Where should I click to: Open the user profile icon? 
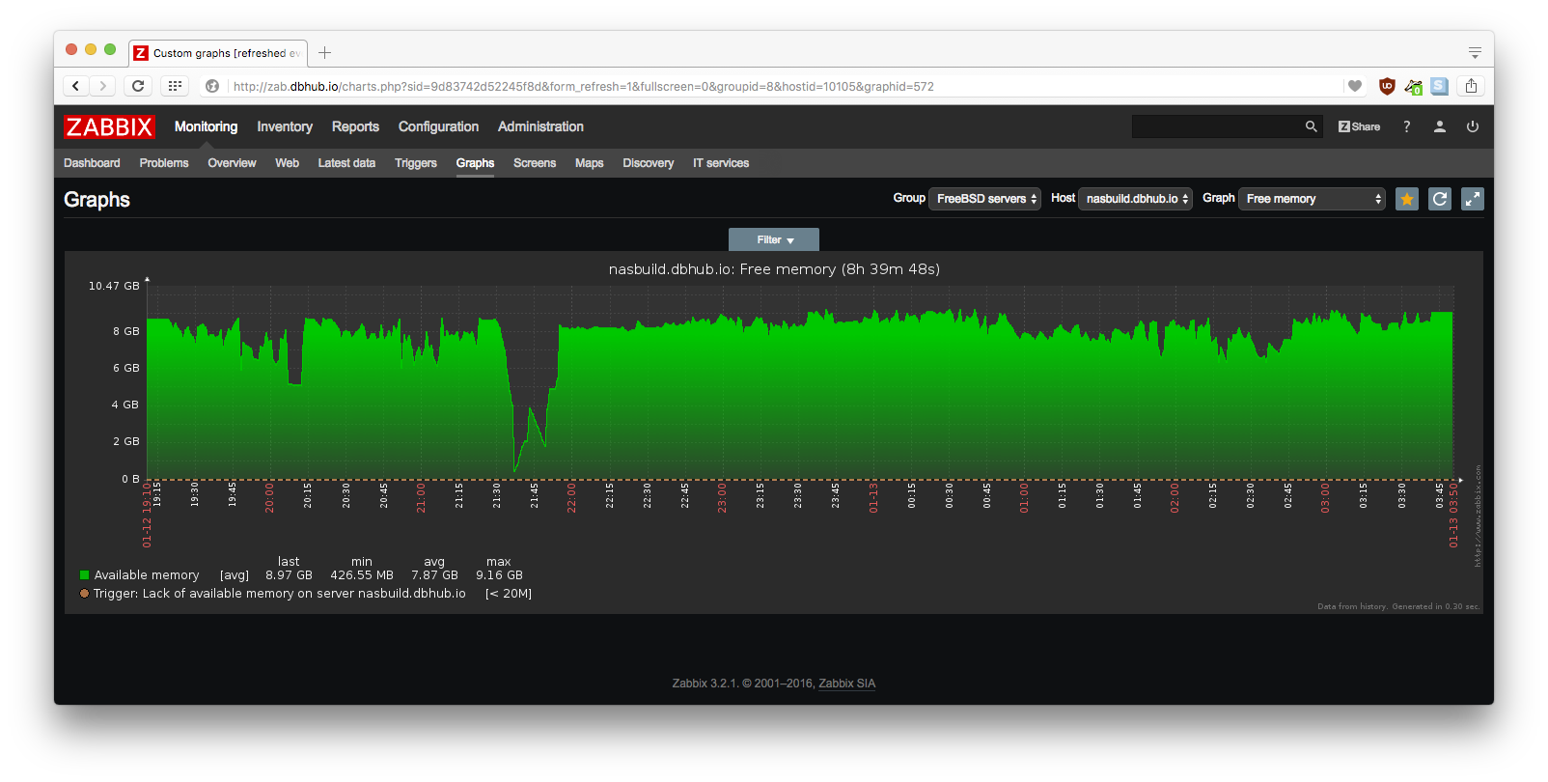1440,126
